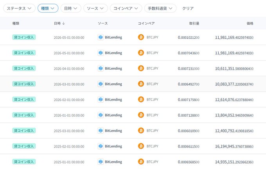266x169 pixels.
Task: Click Bitcoin icon in the 2026-01-01 row
Action: (141, 115)
